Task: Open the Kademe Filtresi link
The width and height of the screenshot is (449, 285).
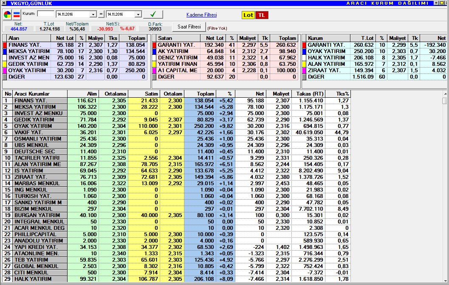Action: tap(202, 15)
